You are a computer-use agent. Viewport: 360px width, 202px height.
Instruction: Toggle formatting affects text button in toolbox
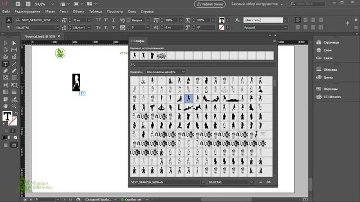[13, 131]
